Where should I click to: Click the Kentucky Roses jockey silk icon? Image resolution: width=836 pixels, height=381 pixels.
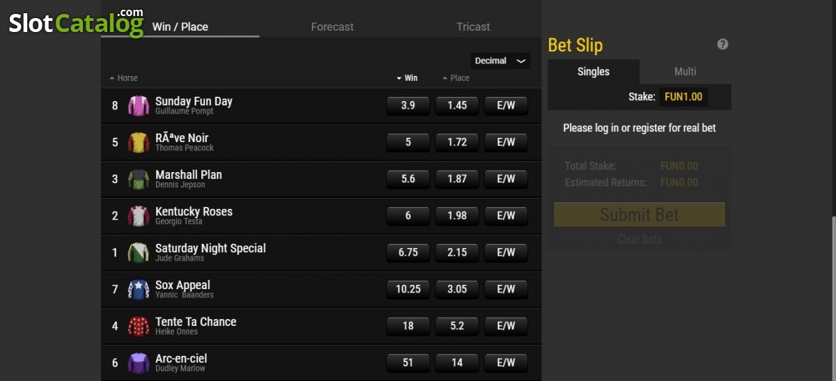pos(139,216)
